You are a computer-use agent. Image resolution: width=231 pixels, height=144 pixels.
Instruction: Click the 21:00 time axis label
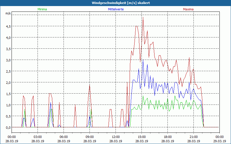point(193,137)
